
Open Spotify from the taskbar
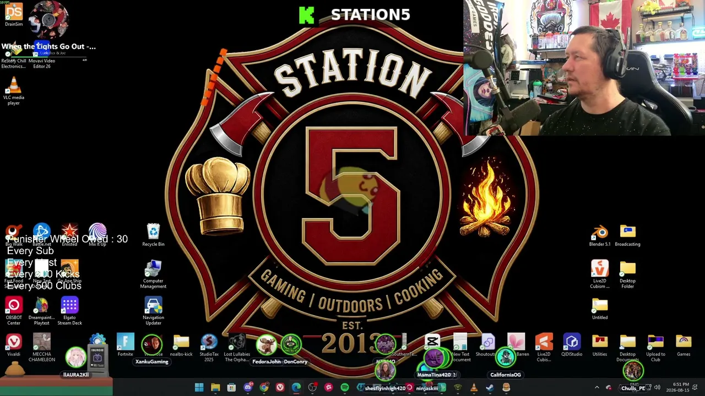[345, 388]
